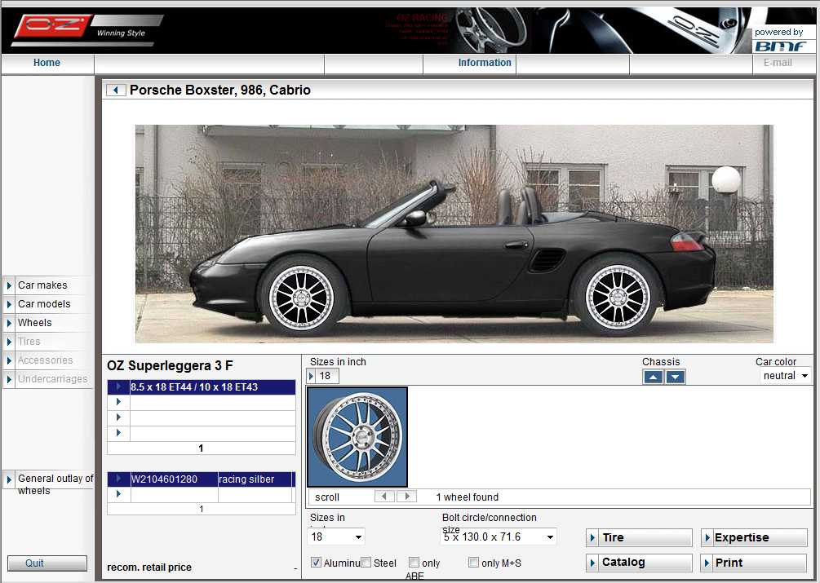Click the Porsche Boxster car preview image

pyautogui.click(x=454, y=233)
